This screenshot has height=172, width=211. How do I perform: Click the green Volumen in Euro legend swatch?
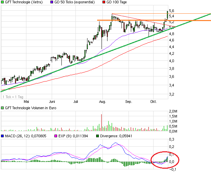(2, 108)
